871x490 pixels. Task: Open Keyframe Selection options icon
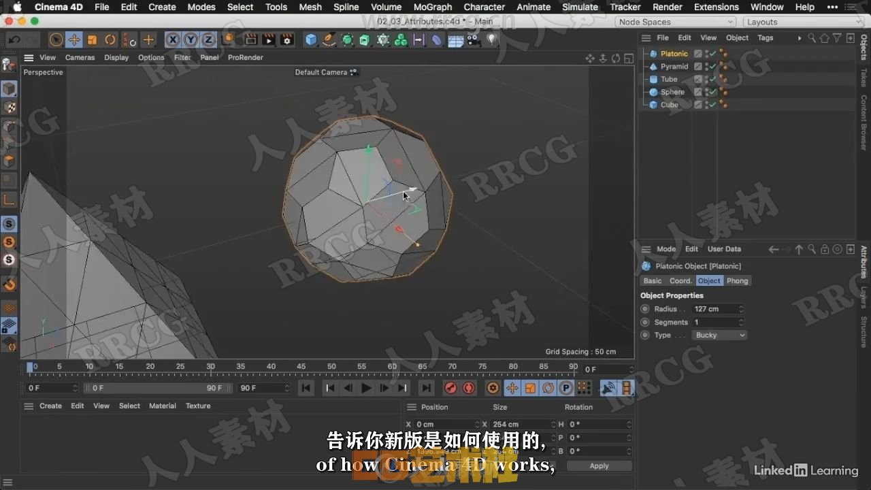493,388
